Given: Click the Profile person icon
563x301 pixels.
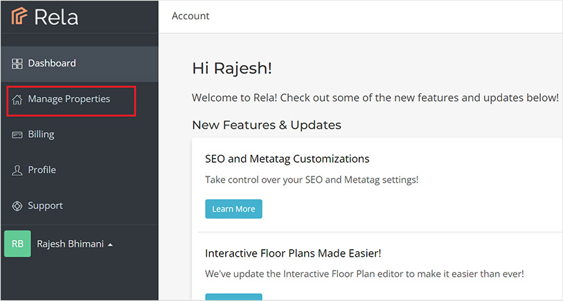Looking at the screenshot, I should tap(17, 170).
